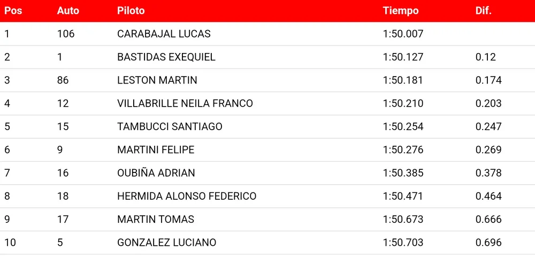
Task: Click the Dif. column header
Action: 483,11
